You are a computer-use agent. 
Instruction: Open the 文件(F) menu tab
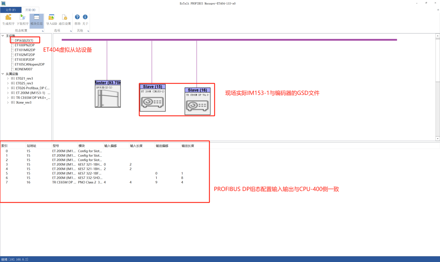point(11,10)
